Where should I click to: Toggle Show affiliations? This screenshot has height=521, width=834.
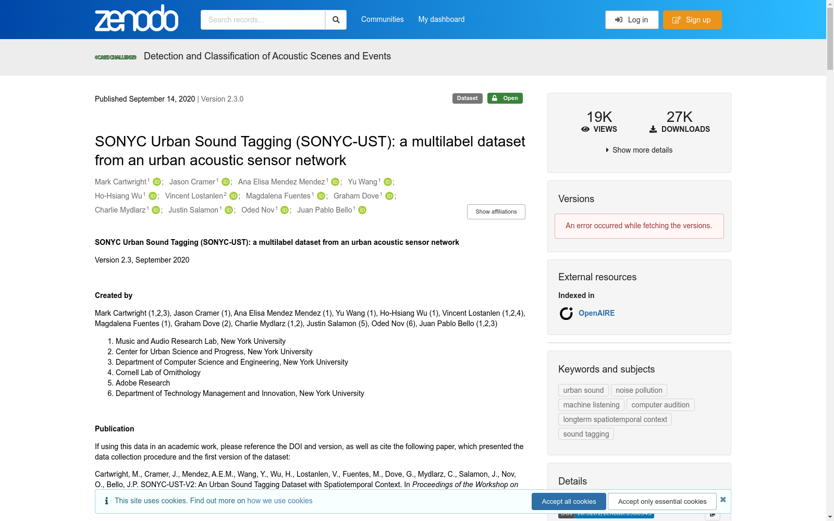pyautogui.click(x=496, y=212)
